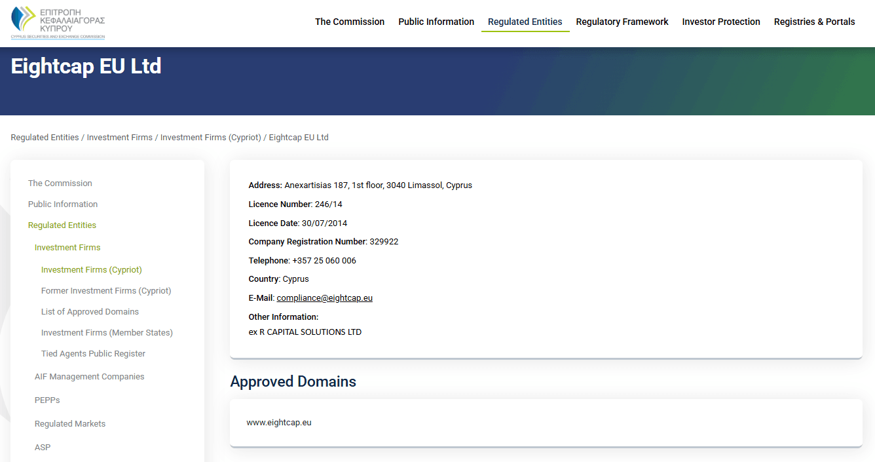Click telephone +357 25 060 006
Screen dimensions: 875x462
[324, 261]
